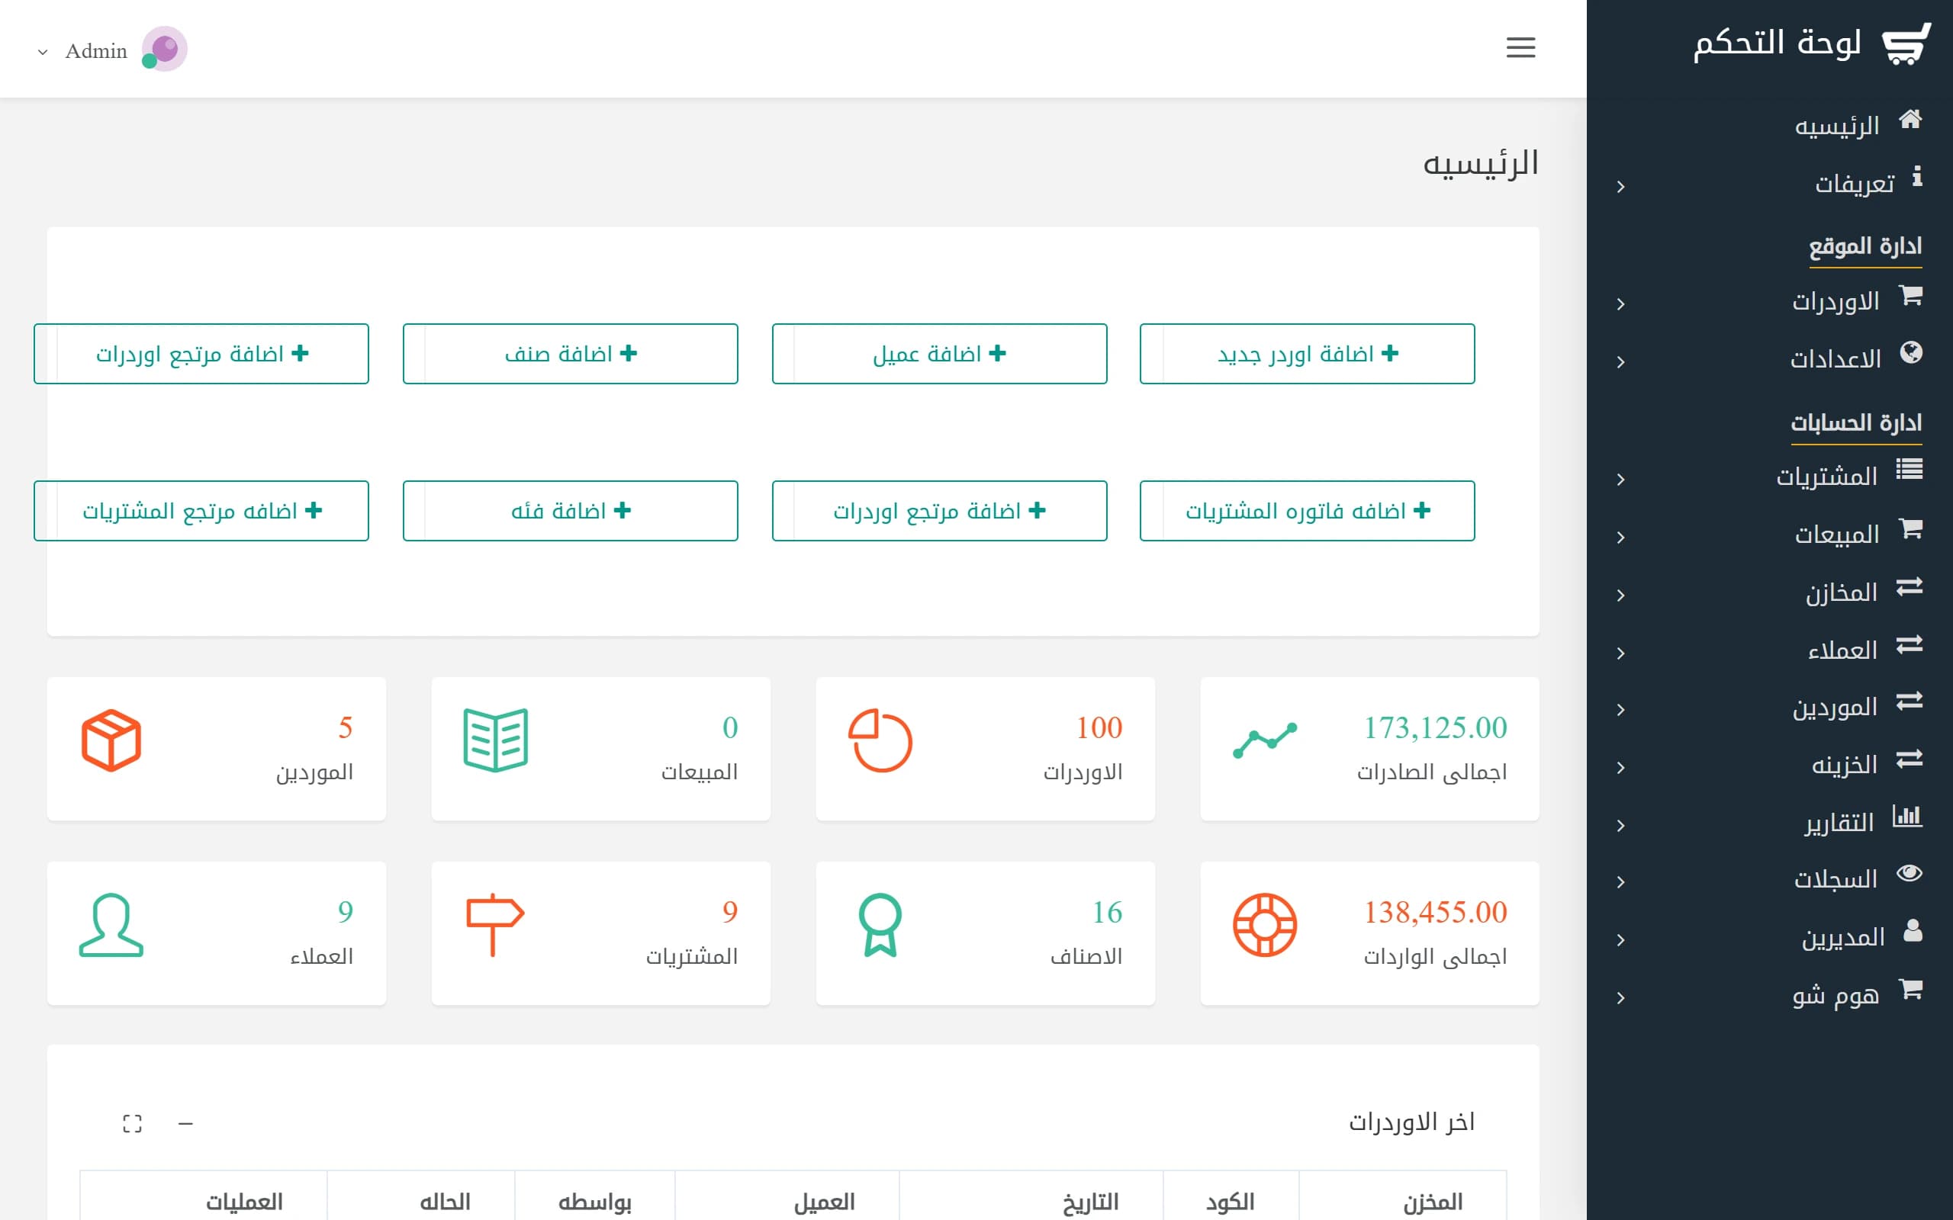
Task: Click the eye icon beside السجلات
Action: coord(1910,873)
